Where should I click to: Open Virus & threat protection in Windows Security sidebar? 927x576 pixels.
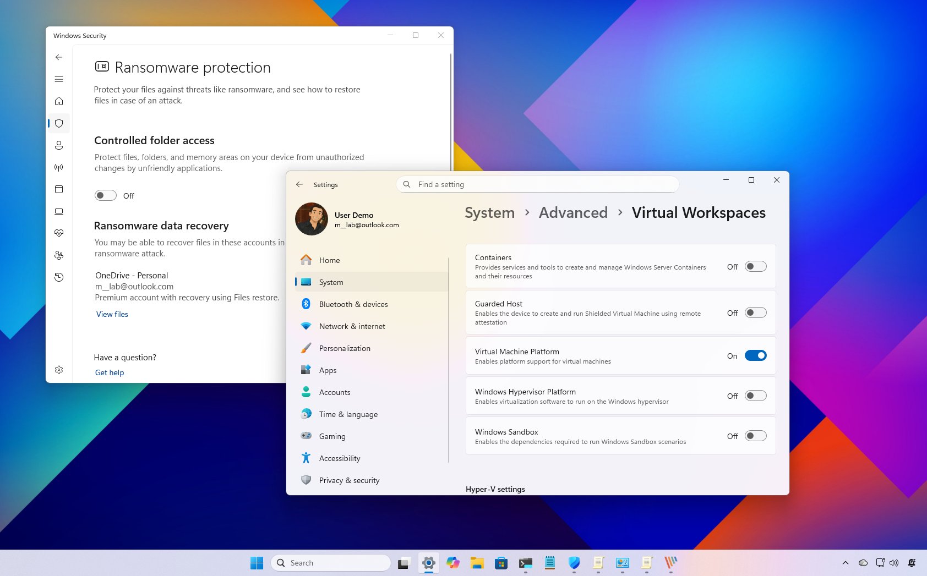59,123
